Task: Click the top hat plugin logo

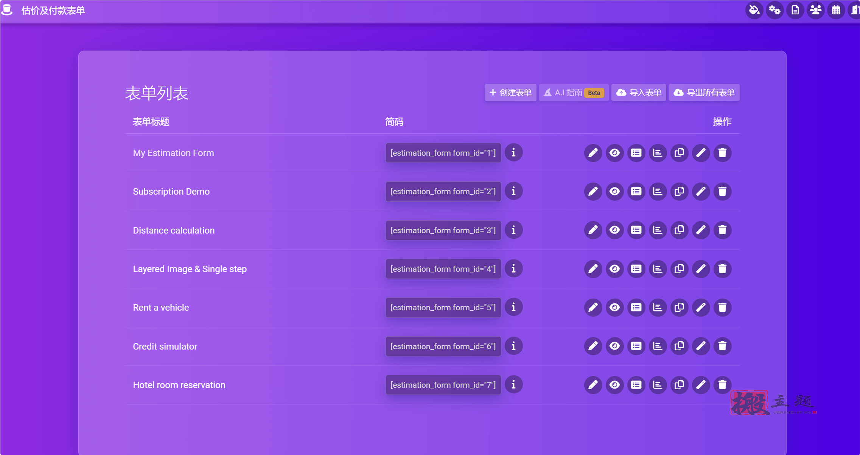Action: (x=7, y=10)
